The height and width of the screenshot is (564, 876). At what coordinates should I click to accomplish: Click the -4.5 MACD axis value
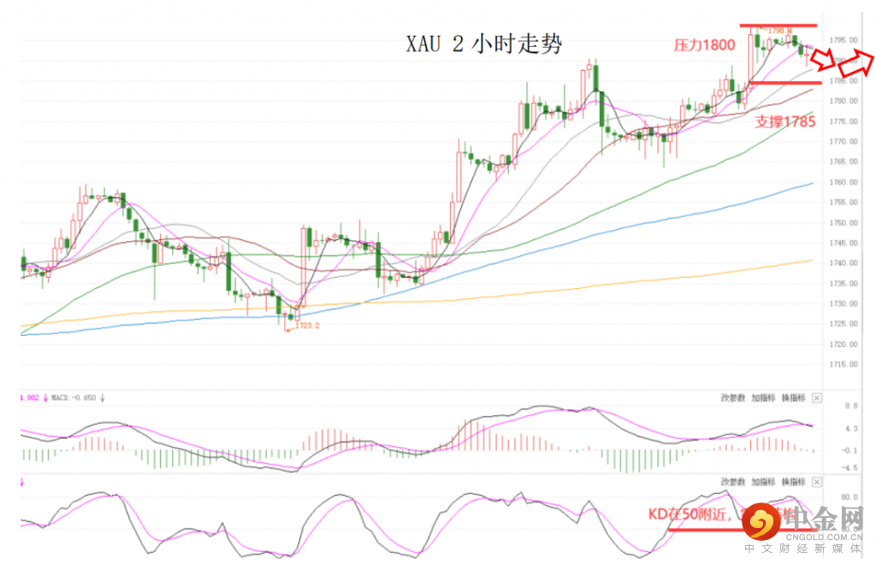(x=849, y=468)
